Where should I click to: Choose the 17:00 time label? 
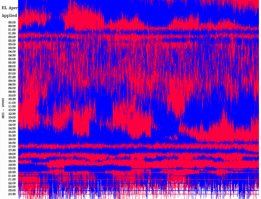pos(12,146)
